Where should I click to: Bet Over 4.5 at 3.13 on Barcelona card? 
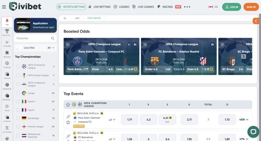click(x=200, y=69)
